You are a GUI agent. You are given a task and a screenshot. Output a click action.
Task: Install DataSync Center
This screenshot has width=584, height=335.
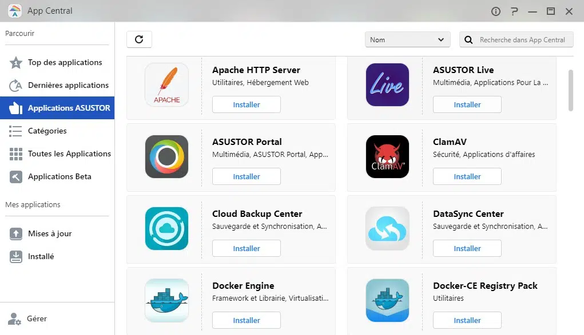(x=467, y=248)
